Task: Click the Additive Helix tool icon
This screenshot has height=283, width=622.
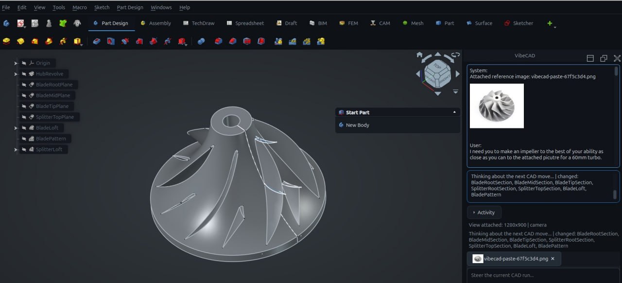Action: click(63, 41)
